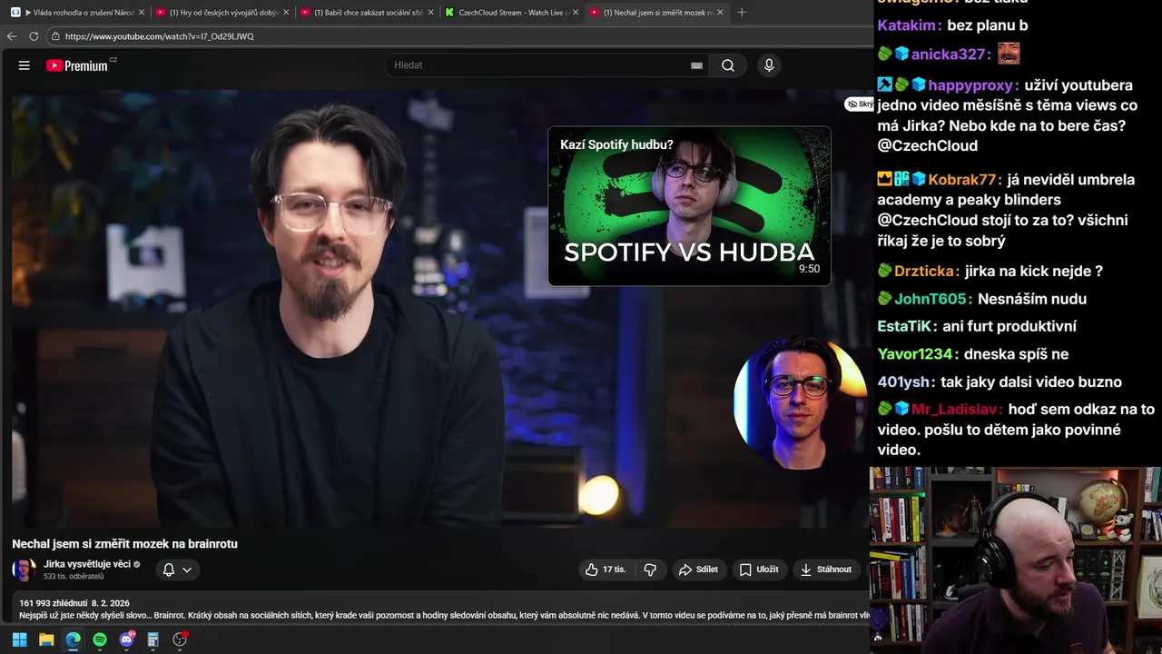Viewport: 1162px width, 654px height.
Task: Open 'Jirka vysvětluje věci' channel name link
Action: [87, 564]
